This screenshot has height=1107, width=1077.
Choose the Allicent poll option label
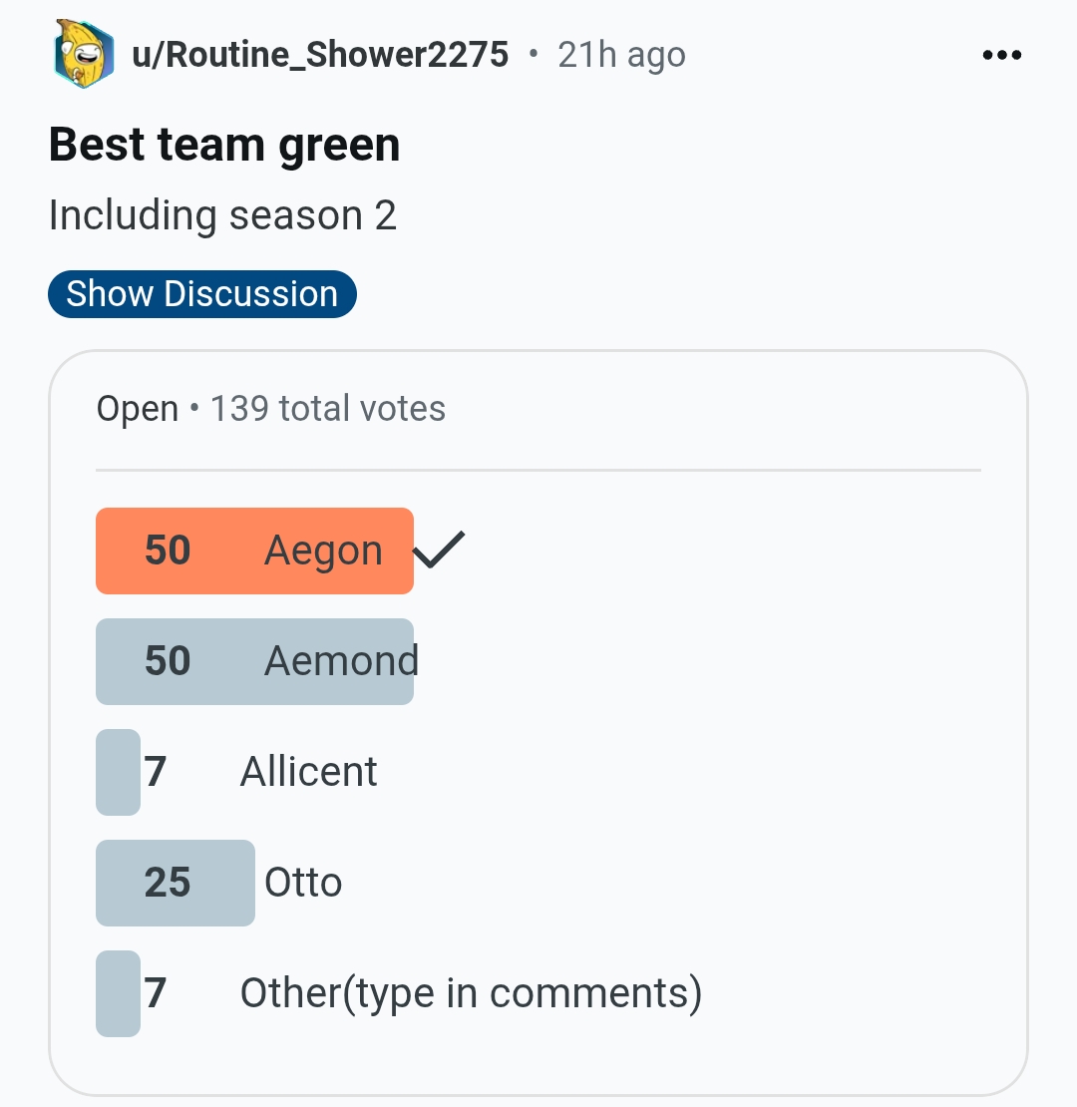308,772
